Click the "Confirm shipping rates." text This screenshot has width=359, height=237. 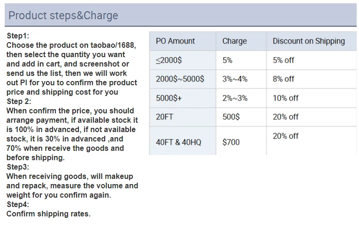tap(48, 214)
